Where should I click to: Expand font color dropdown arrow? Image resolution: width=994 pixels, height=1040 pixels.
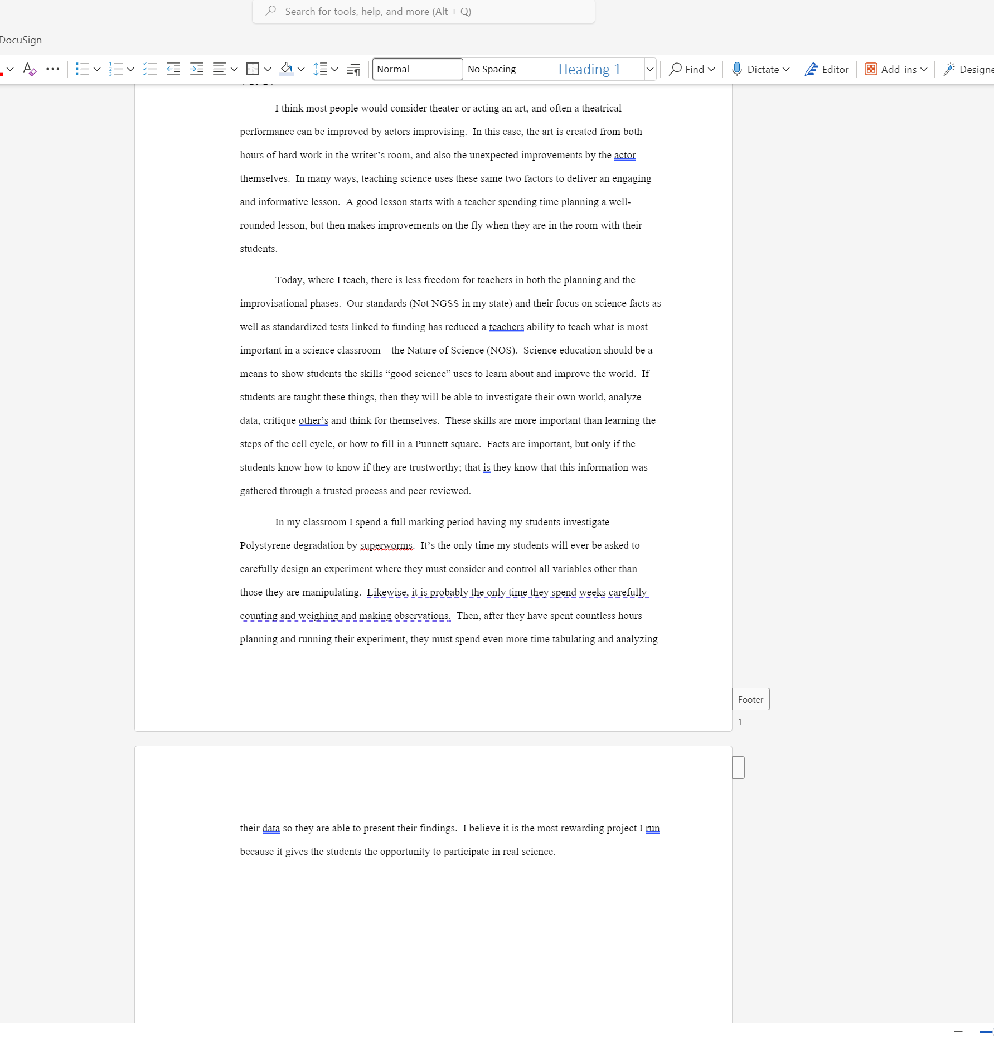click(x=10, y=69)
